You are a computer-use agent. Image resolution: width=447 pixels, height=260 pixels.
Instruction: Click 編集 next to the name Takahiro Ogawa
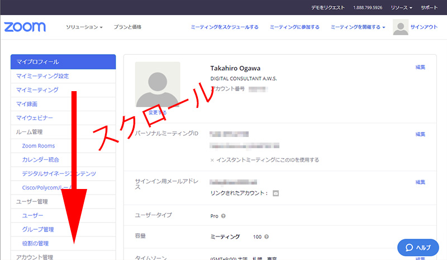tap(420, 67)
